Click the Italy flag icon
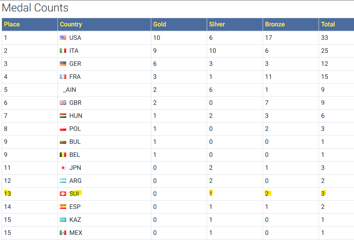The width and height of the screenshot is (354, 240). [x=63, y=51]
